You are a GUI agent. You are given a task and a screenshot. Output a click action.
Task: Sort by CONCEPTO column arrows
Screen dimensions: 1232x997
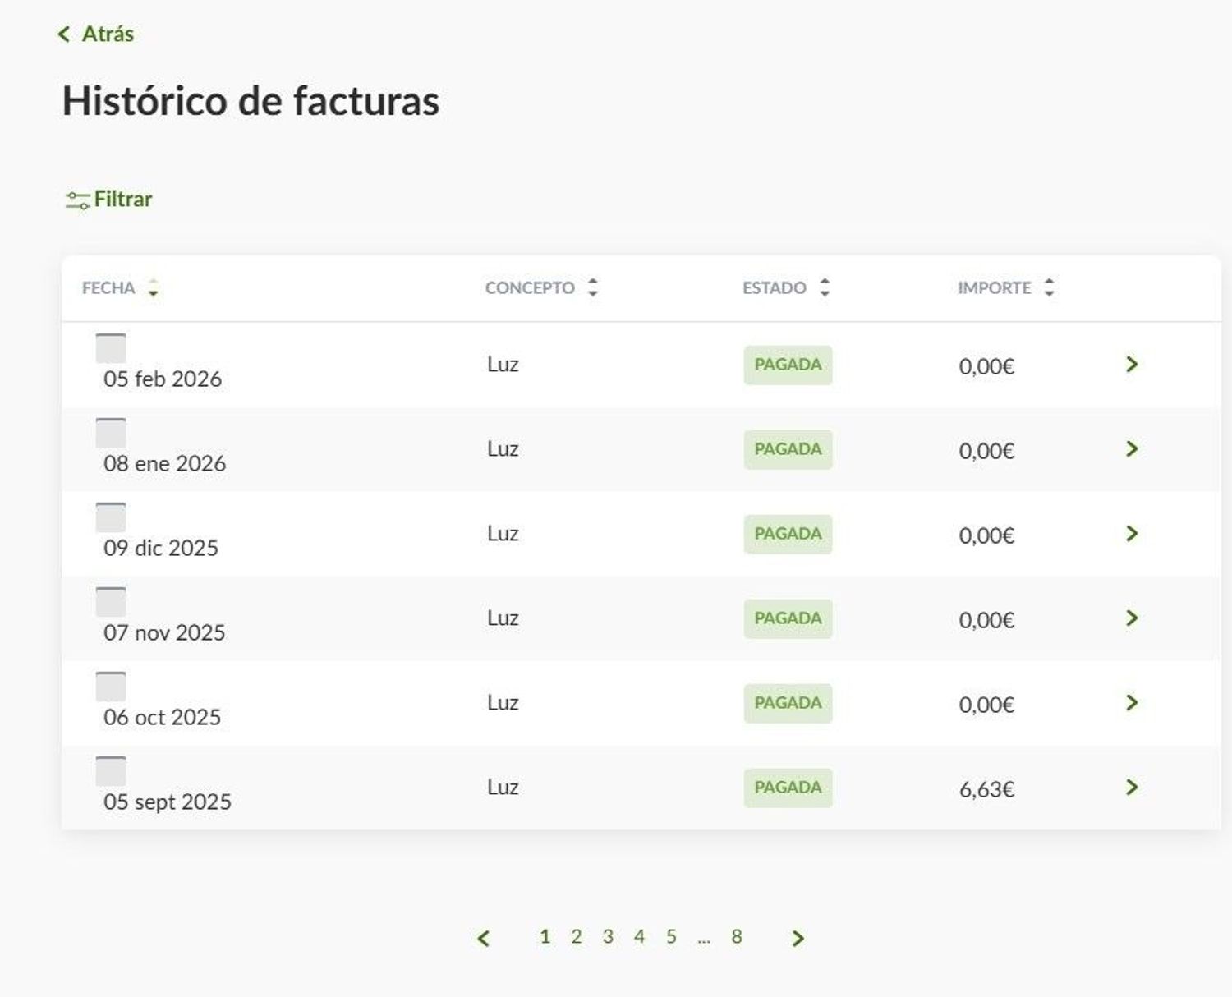593,287
